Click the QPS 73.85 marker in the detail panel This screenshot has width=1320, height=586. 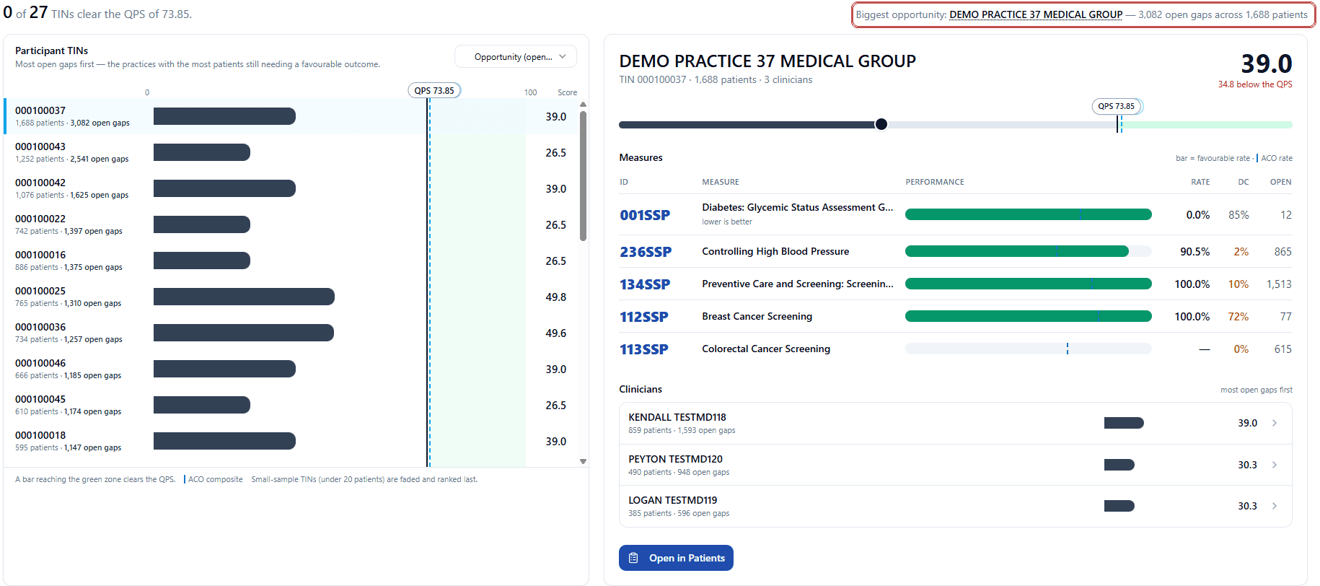[1117, 106]
